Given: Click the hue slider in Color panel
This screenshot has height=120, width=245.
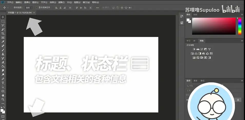Looking at the screenshot, I should [x=240, y=26].
